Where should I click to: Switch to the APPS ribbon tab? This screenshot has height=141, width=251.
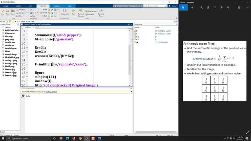(x=31, y=6)
